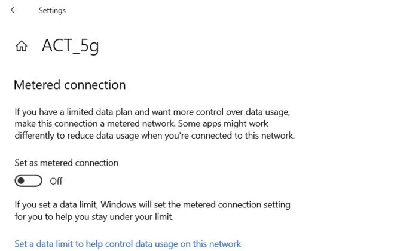Click the home icon beside ACT_5g

click(22, 47)
